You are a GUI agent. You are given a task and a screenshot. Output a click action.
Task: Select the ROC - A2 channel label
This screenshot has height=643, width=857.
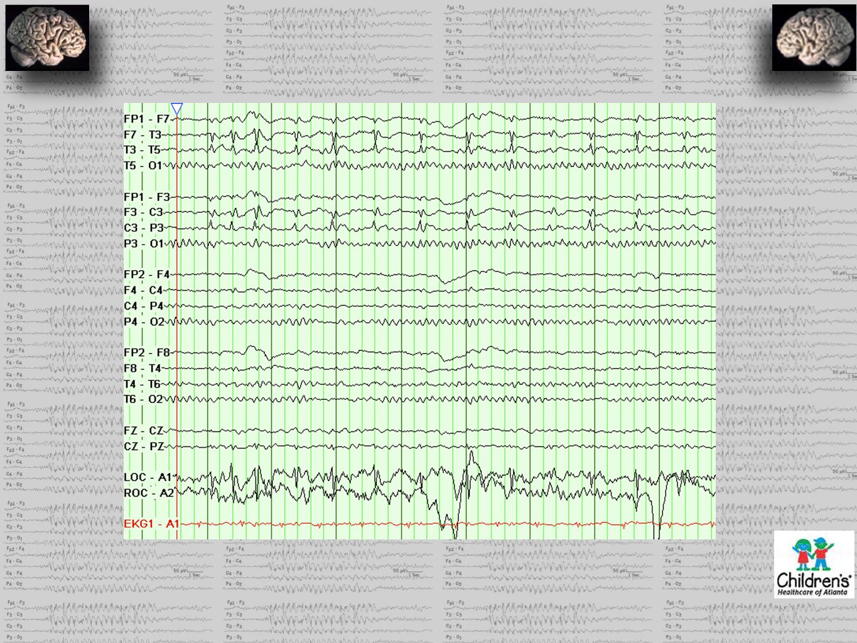click(x=149, y=493)
